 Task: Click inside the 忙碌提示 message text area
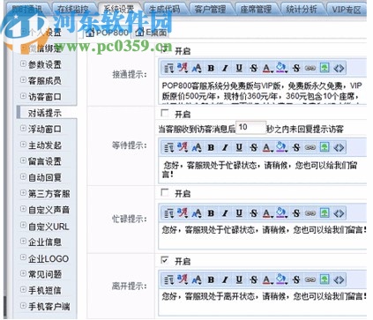coord(263,235)
